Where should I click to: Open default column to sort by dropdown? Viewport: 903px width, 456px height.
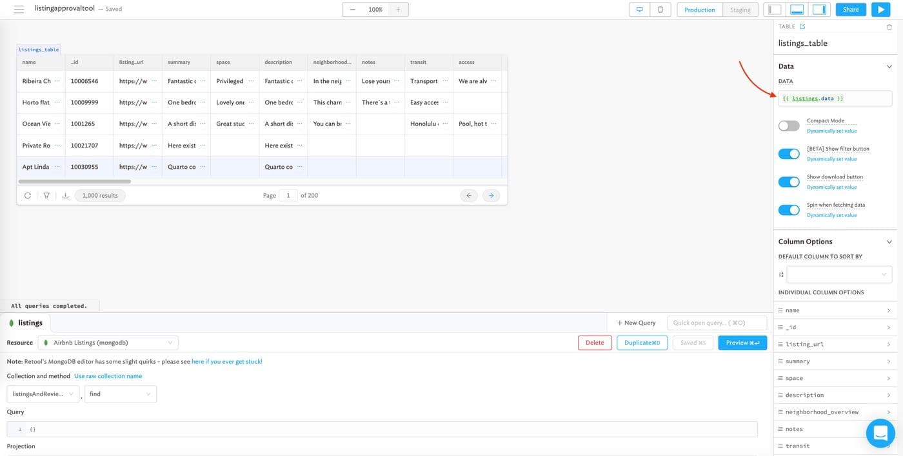(839, 274)
